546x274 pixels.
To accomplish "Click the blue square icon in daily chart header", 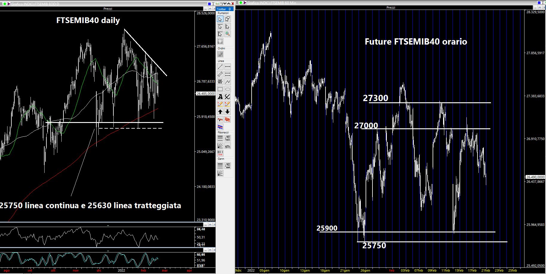I will (209, 4).
